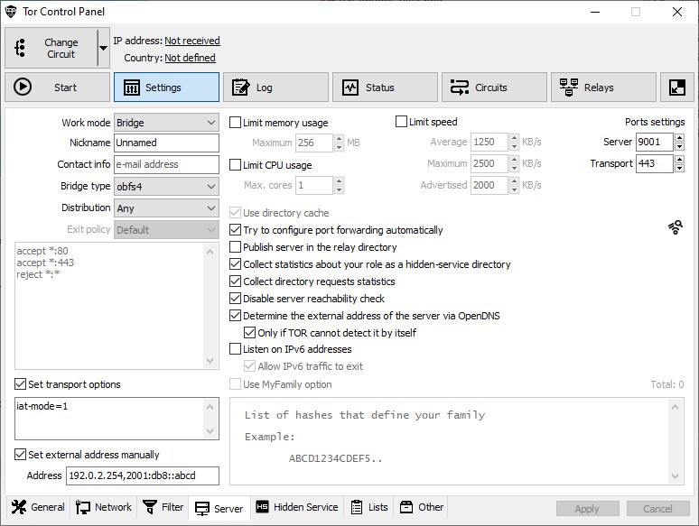The image size is (699, 526).
Task: Click the Server port 9001 field
Action: (655, 142)
